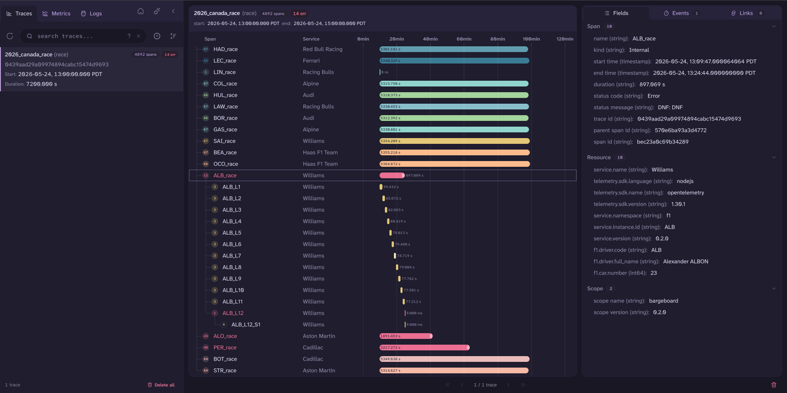
Task: Collapse the Resource fields section
Action: tap(774, 157)
